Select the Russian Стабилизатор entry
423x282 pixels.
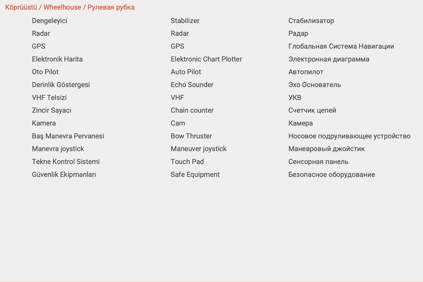click(311, 21)
